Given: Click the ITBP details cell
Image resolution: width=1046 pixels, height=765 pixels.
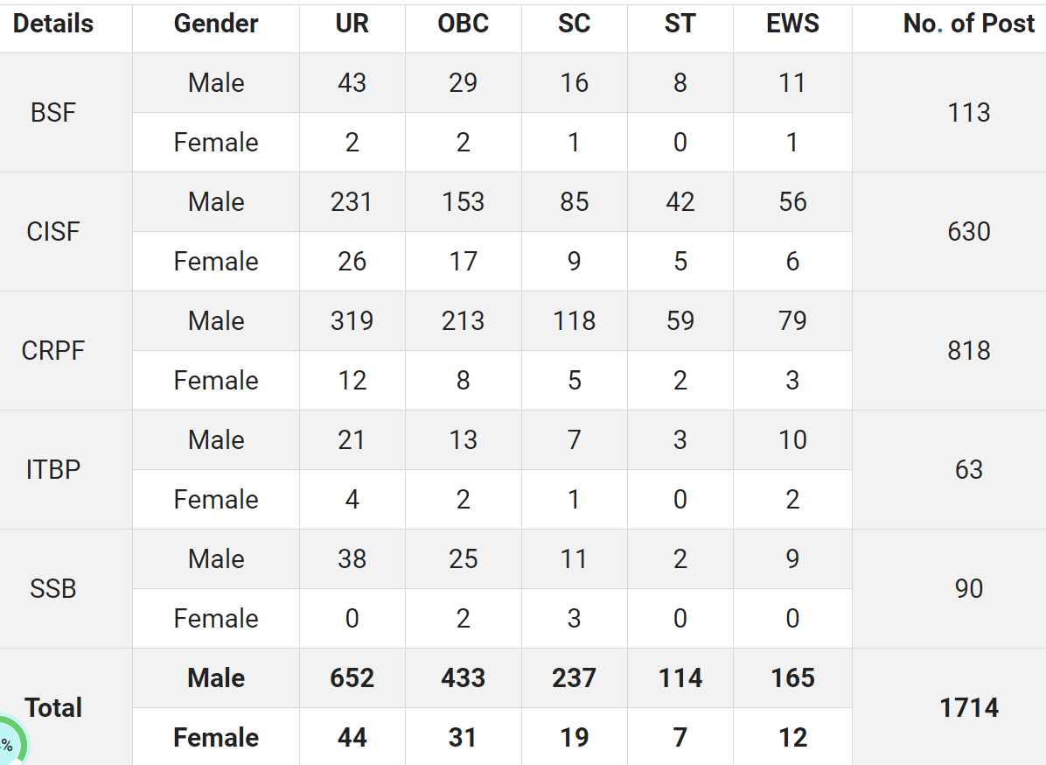Looking at the screenshot, I should pos(53,469).
